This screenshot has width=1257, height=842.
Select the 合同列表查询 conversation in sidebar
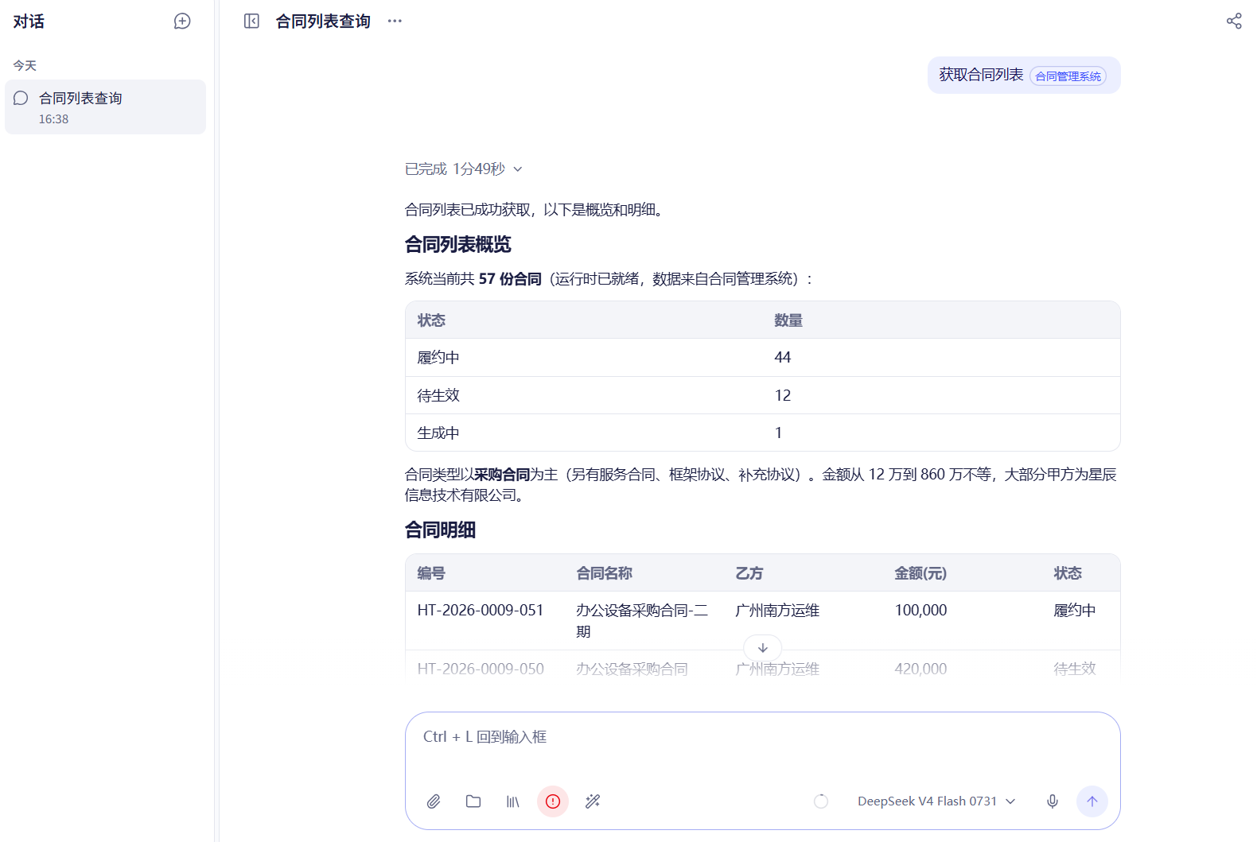click(x=105, y=107)
